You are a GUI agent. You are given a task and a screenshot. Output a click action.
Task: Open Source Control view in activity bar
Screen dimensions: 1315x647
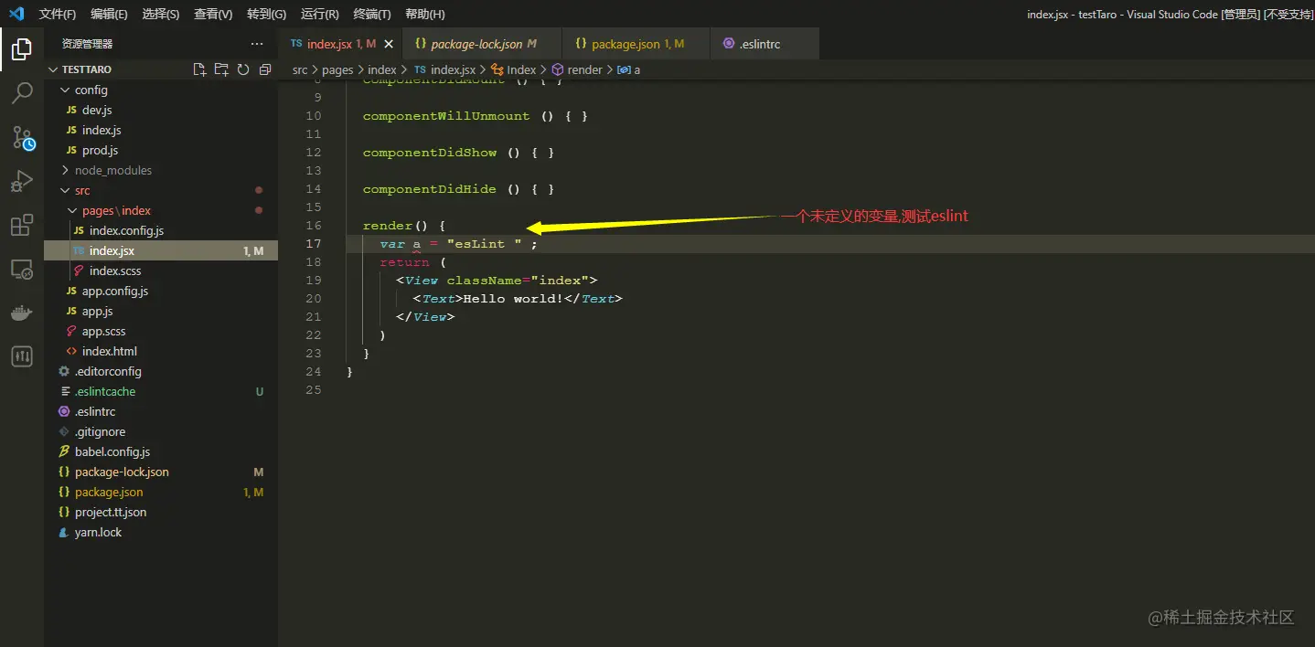[x=22, y=137]
